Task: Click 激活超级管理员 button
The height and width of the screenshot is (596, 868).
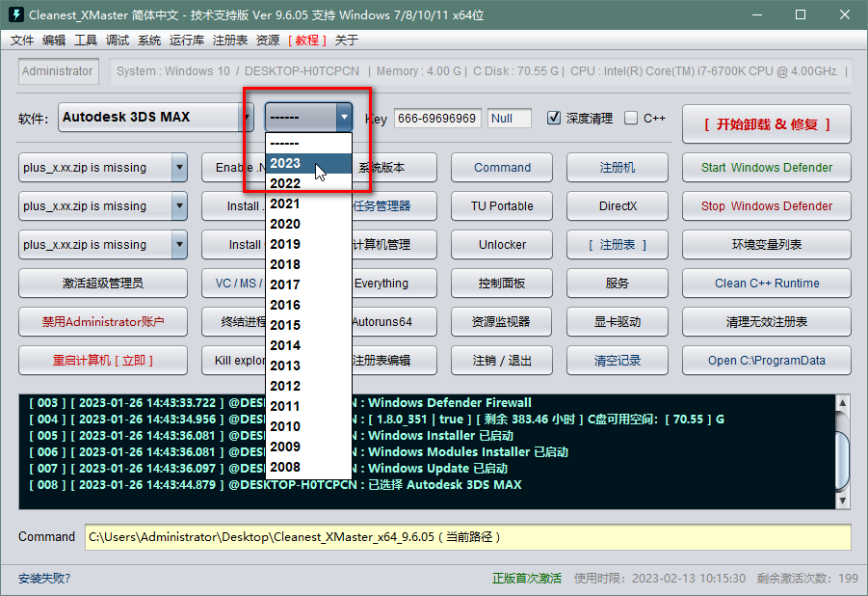Action: (x=103, y=283)
